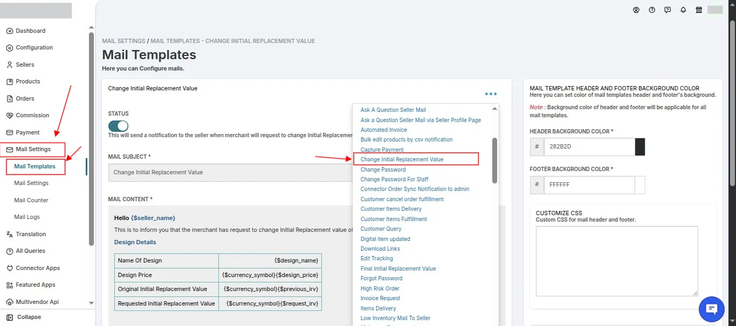Viewport: 736px width, 326px height.
Task: Select Customer cancel order fulfillment template
Action: tap(402, 200)
